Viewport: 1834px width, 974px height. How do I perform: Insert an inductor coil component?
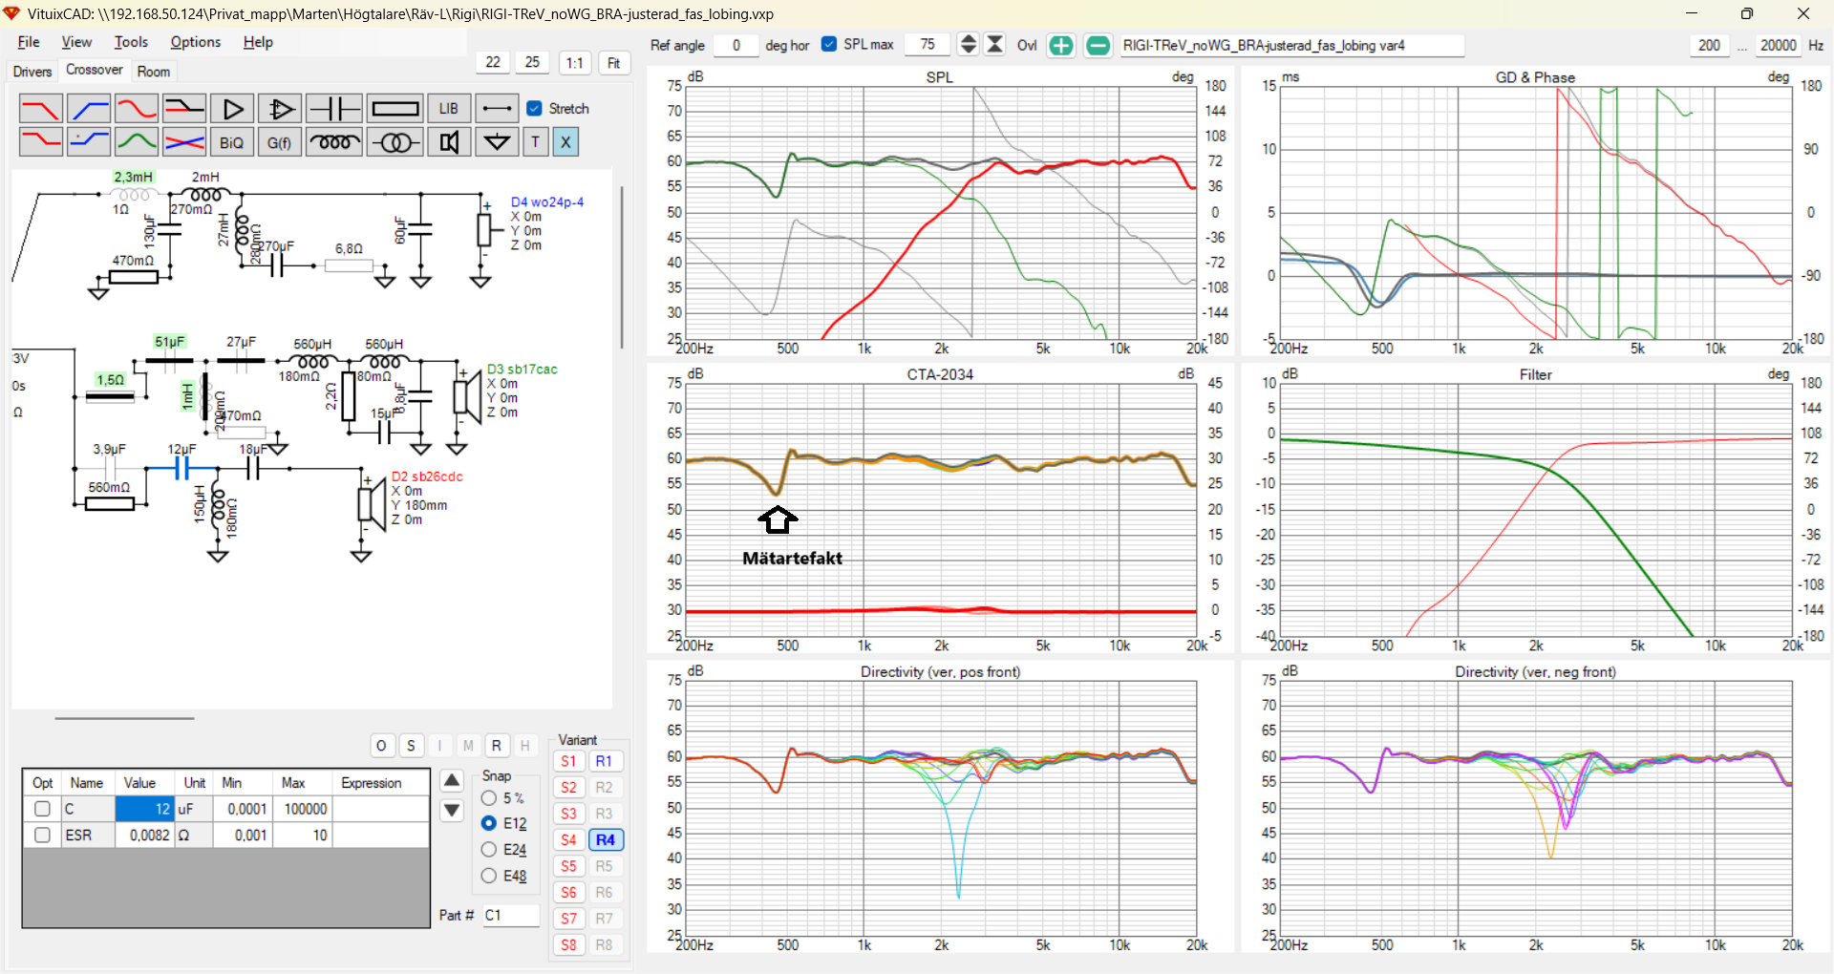tap(334, 142)
